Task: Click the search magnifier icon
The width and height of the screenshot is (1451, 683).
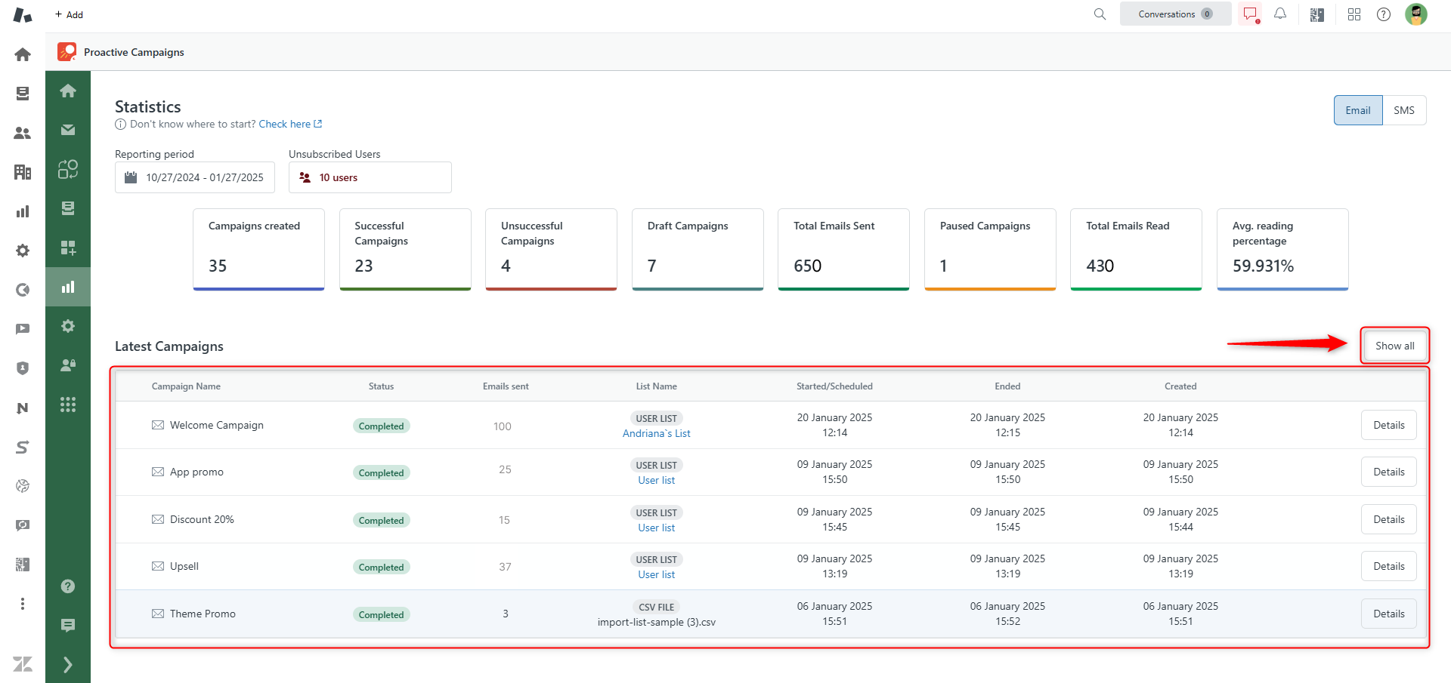Action: point(1100,14)
